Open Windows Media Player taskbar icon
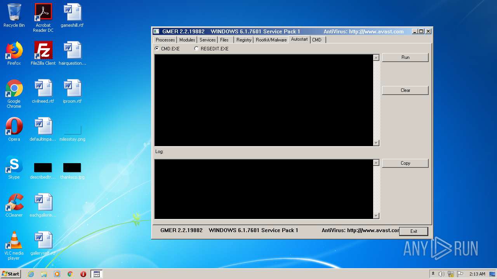The image size is (497, 279). click(57, 274)
